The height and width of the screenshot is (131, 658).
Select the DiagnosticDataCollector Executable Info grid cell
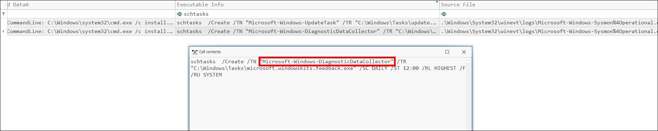point(307,31)
